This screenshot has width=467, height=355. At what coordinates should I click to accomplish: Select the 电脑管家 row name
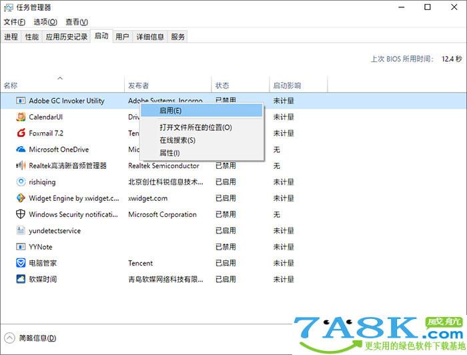pyautogui.click(x=43, y=263)
